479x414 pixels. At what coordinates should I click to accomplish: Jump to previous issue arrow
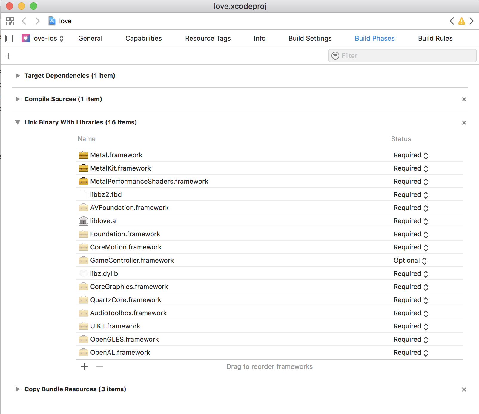452,21
